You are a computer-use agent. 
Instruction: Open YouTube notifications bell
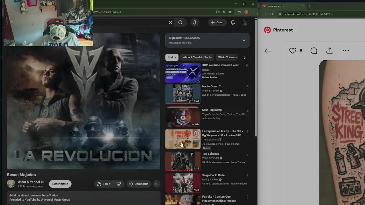pyautogui.click(x=233, y=22)
